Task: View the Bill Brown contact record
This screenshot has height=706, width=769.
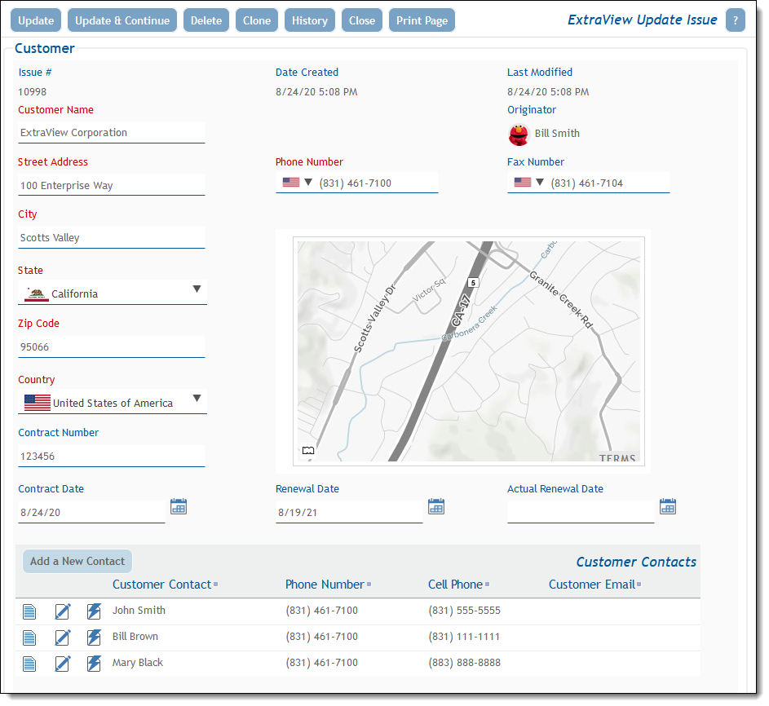Action: click(29, 638)
